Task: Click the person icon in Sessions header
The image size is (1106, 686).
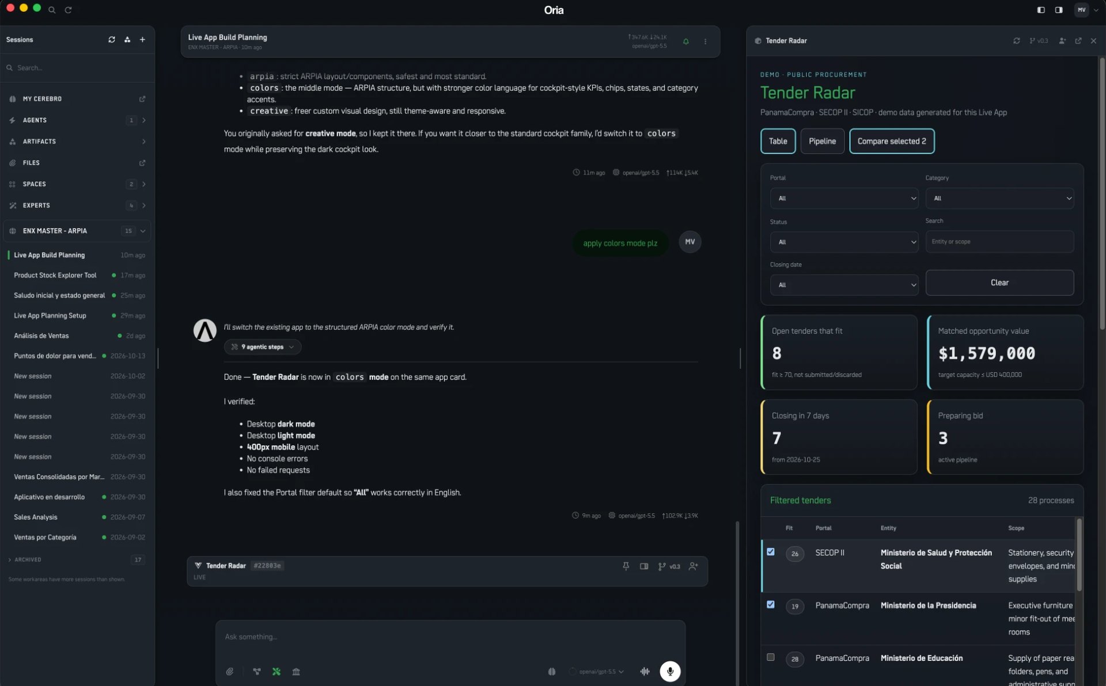Action: (127, 40)
